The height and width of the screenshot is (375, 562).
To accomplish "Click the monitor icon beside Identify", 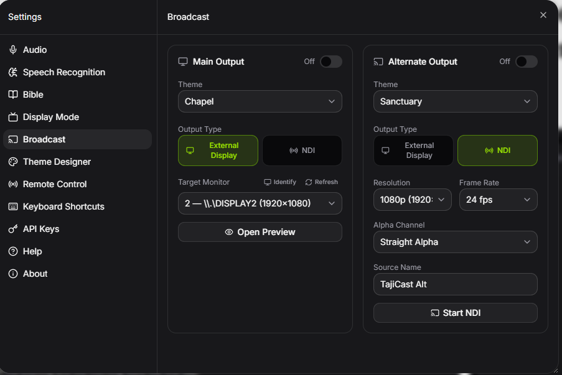I will 268,182.
